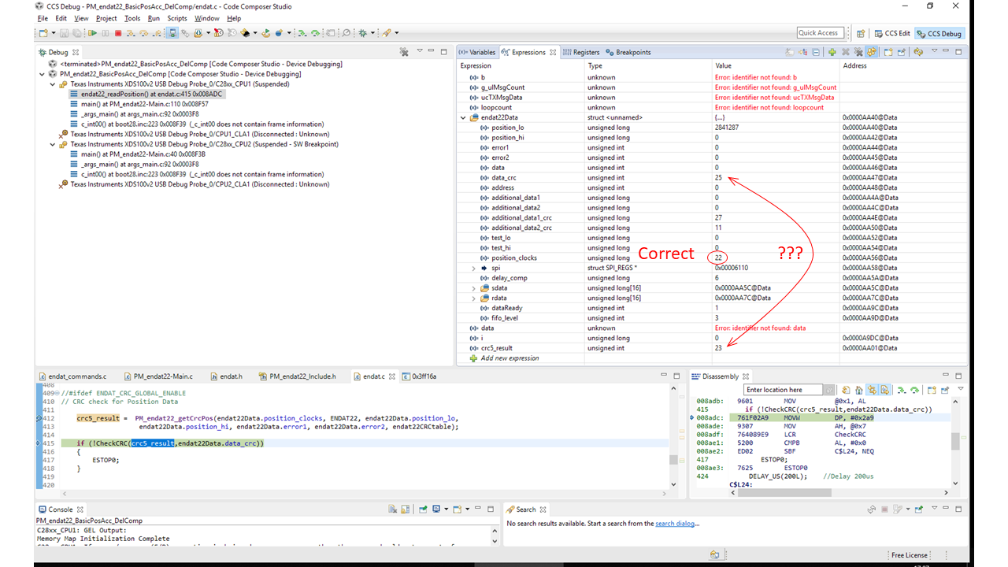Click the Step Return icon in main toolbar
This screenshot has width=1008, height=567.
[156, 33]
